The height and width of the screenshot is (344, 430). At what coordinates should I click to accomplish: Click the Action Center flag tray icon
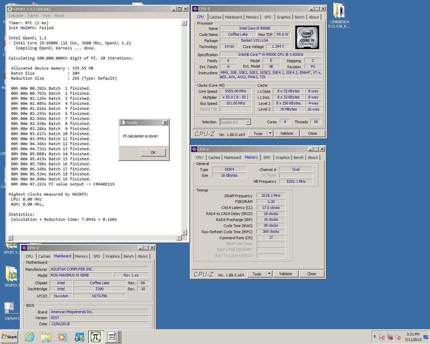(x=382, y=337)
